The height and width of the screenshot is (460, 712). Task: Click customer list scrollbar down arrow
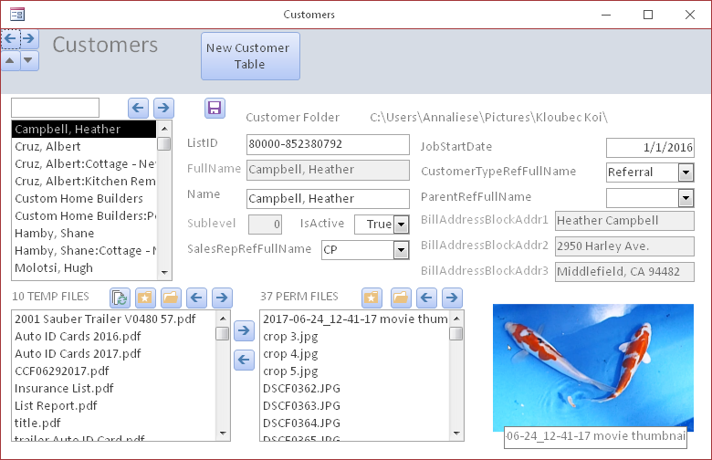(164, 273)
